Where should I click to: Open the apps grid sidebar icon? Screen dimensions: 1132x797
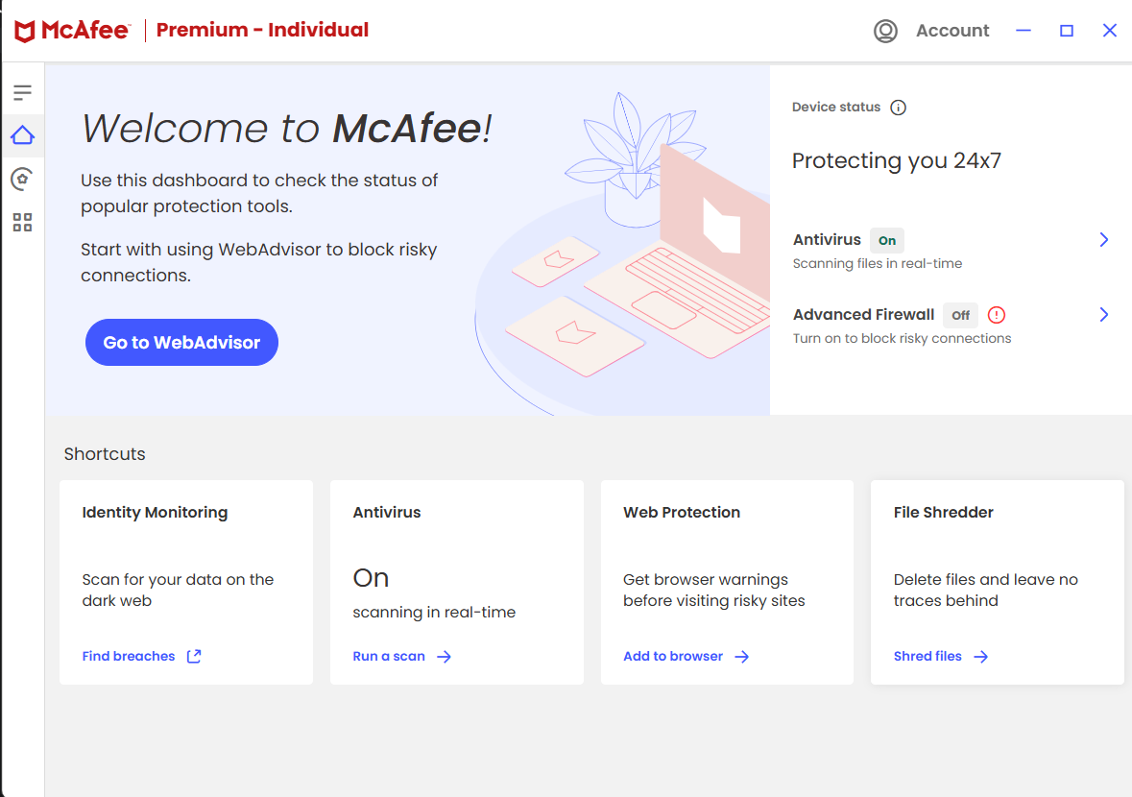click(x=22, y=223)
